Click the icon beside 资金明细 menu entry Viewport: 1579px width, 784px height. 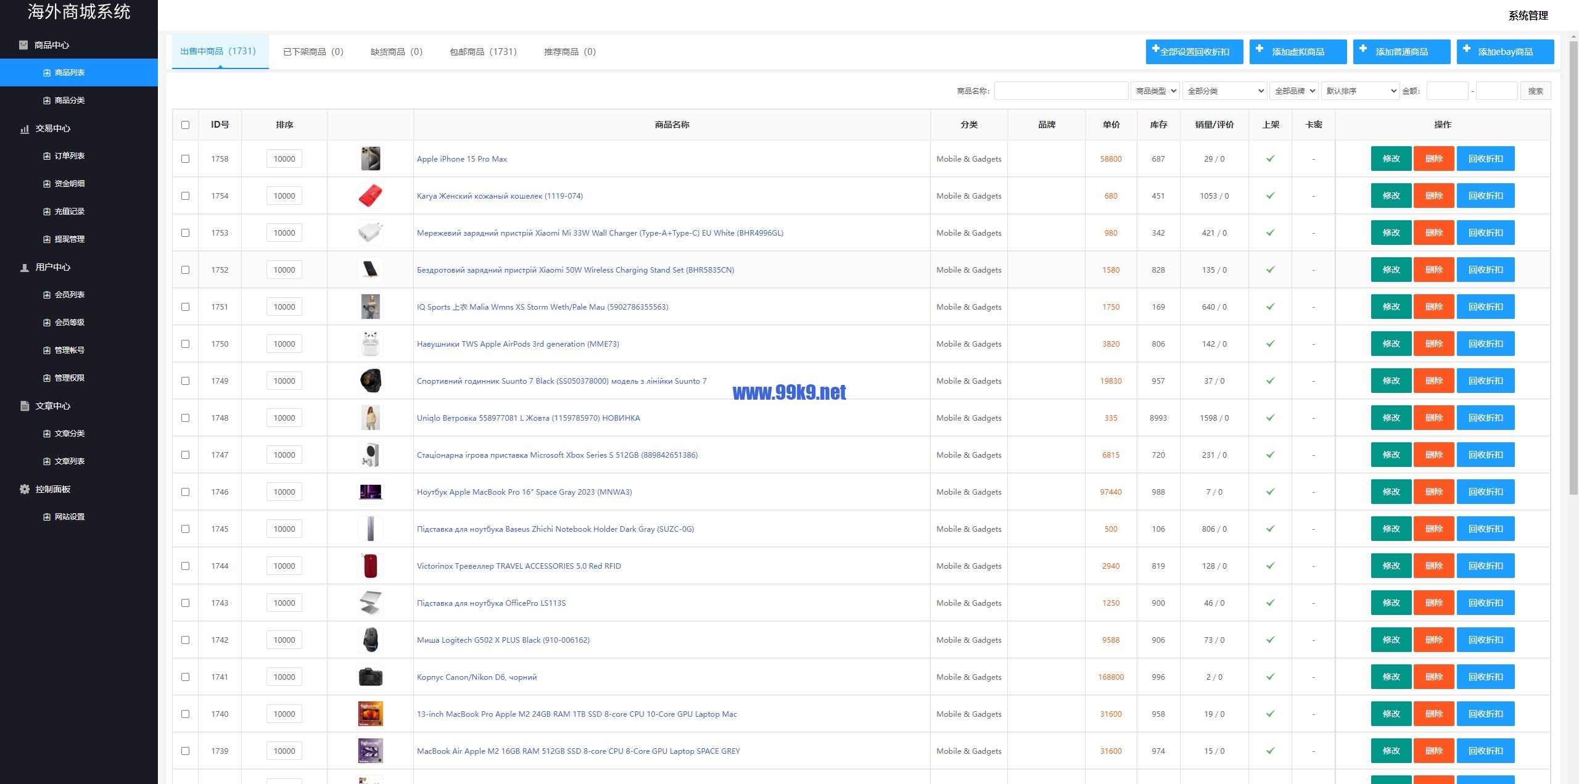click(x=47, y=184)
